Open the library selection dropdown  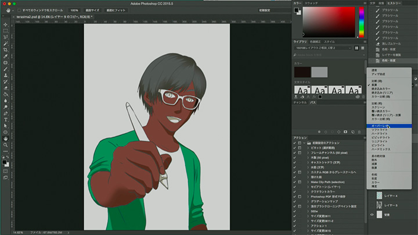[323, 48]
